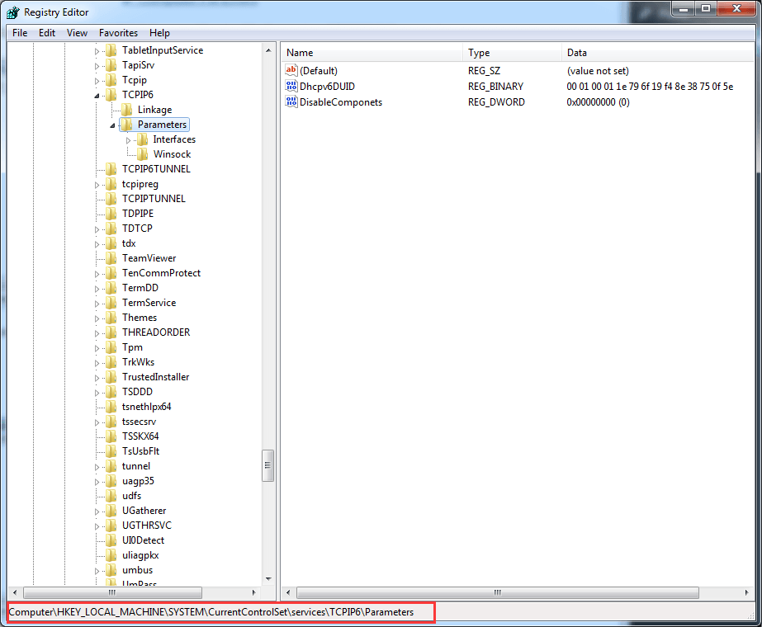This screenshot has height=627, width=762.
Task: Collapse the Parameters key arrow
Action: (x=112, y=125)
